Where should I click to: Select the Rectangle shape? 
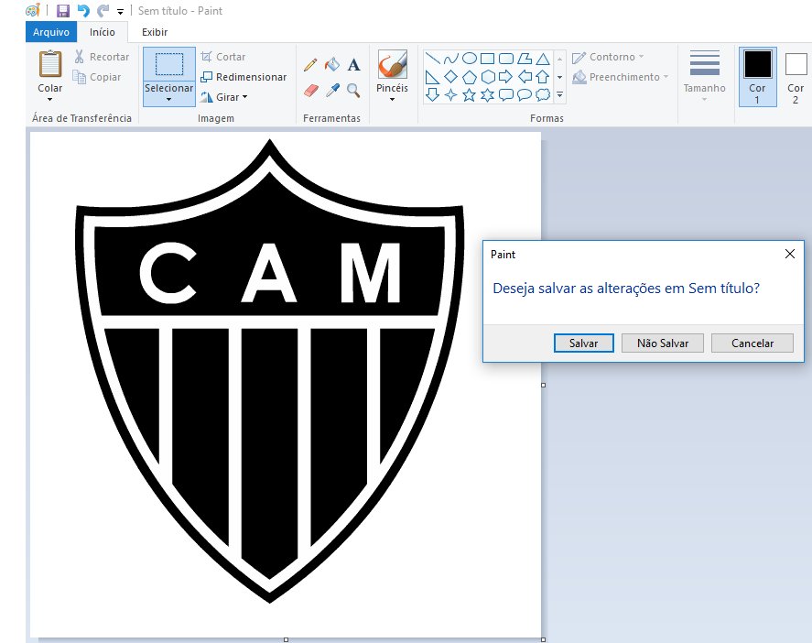point(487,59)
